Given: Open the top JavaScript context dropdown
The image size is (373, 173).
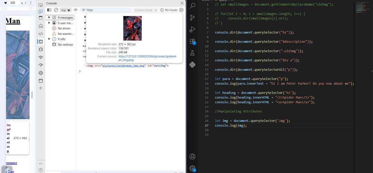Looking at the screenshot, I should (x=66, y=10).
